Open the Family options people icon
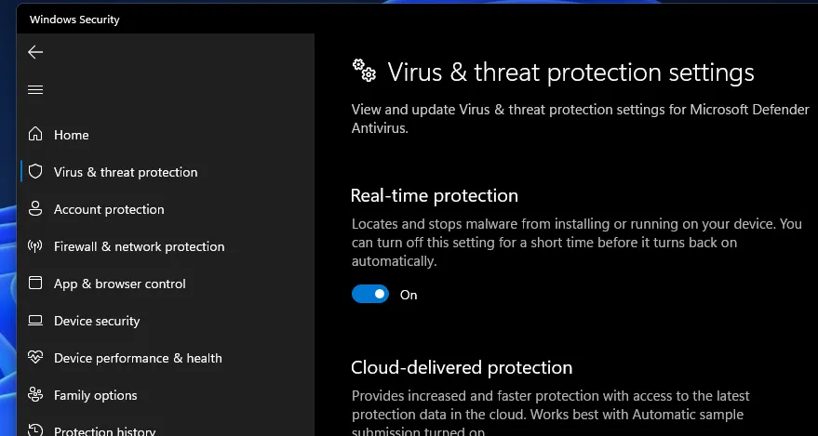This screenshot has width=818, height=436. coord(35,395)
